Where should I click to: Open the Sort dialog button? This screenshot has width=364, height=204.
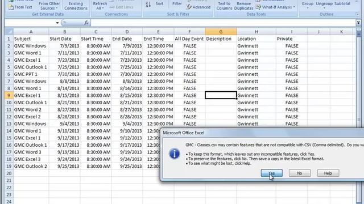(x=159, y=4)
